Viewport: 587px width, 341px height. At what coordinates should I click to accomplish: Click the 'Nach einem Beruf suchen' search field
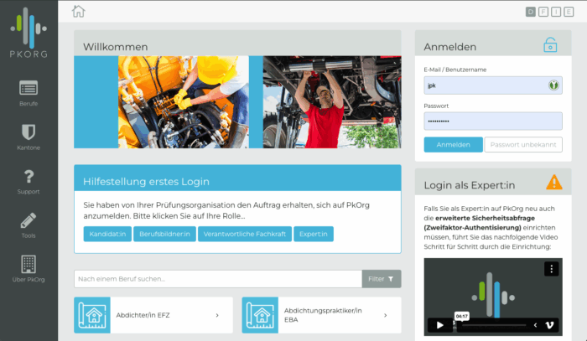[x=217, y=278]
